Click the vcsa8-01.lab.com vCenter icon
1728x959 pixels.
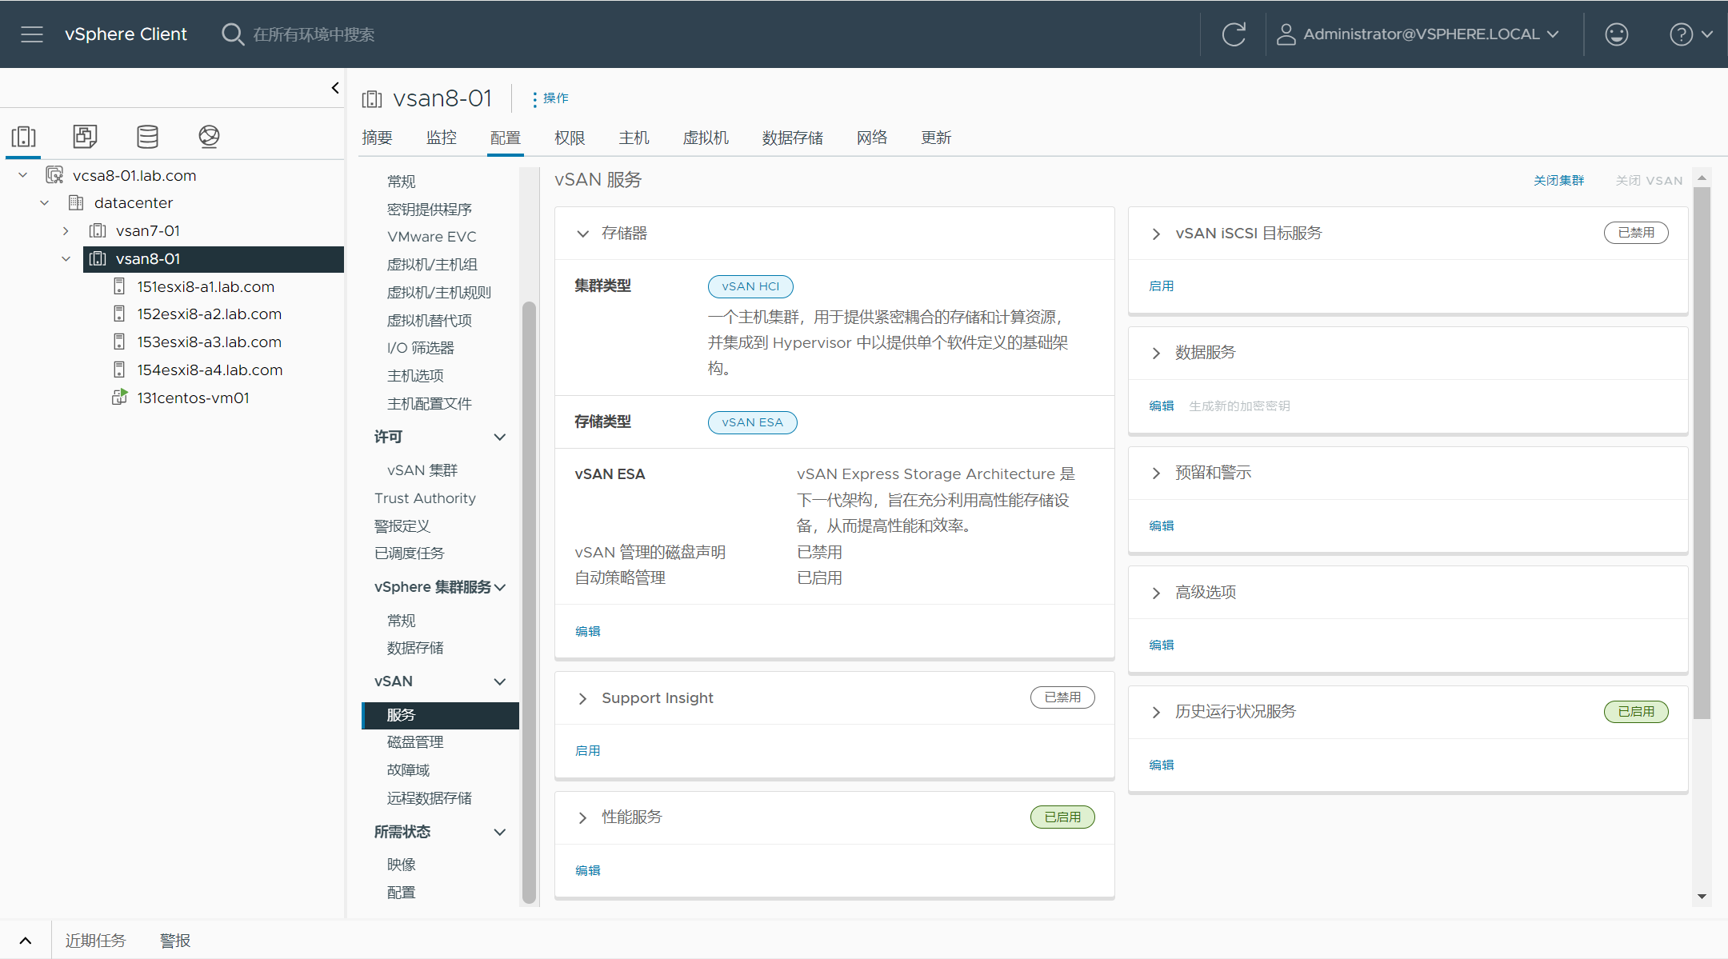click(x=54, y=175)
